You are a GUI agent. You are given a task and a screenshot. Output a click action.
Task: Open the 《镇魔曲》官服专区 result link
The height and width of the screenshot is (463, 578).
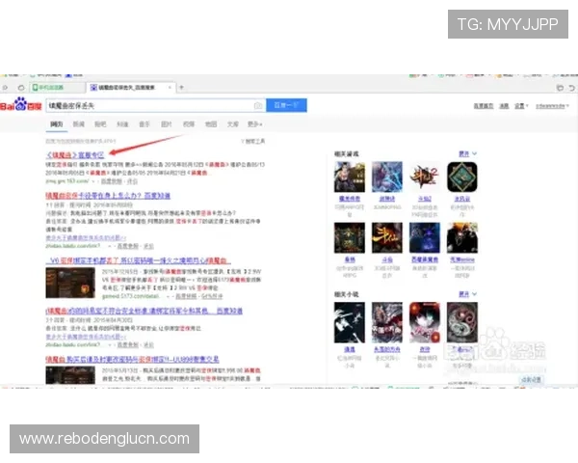(x=75, y=152)
